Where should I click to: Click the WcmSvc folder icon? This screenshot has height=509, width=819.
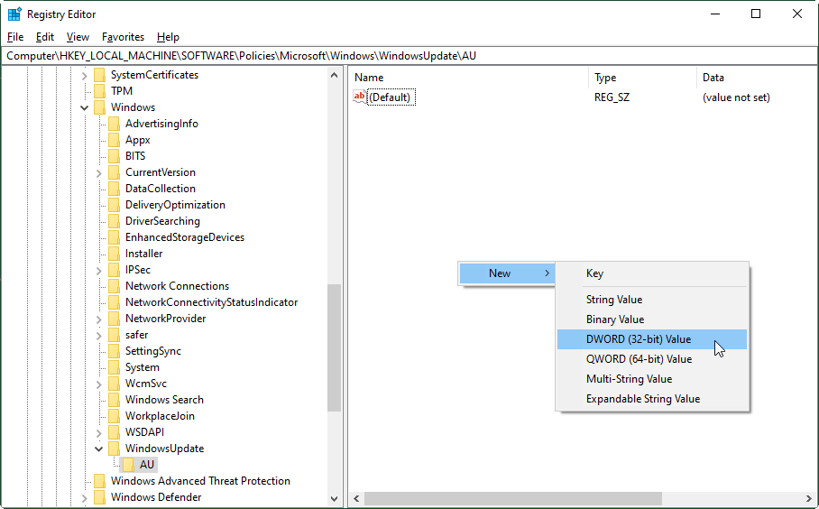[x=114, y=384]
